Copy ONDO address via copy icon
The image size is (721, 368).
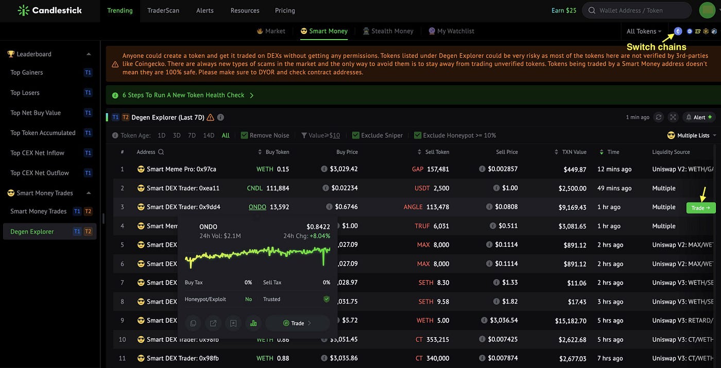[x=193, y=323]
